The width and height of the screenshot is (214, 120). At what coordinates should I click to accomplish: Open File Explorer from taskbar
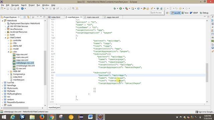tap(32, 117)
